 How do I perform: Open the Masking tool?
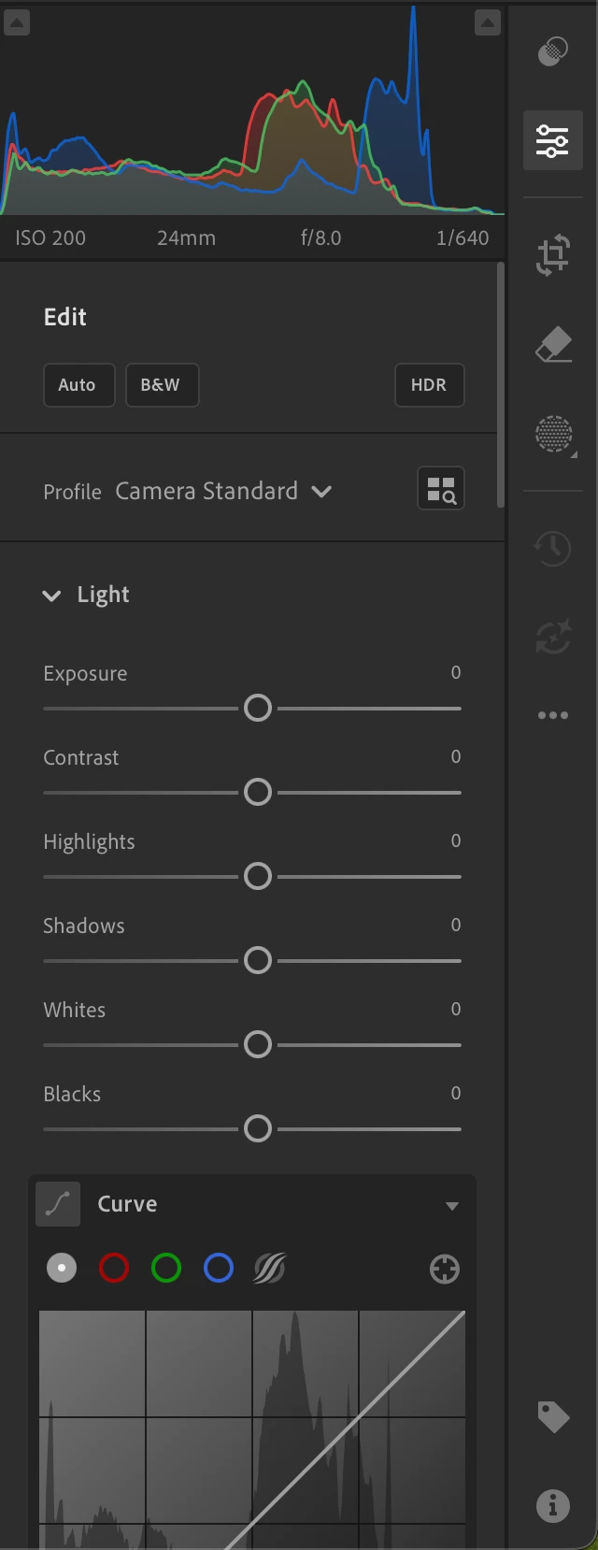(554, 435)
